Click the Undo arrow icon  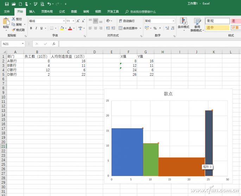tap(49, 4)
